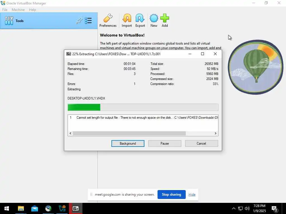
Task: Click the Elapsed time value 00:01:04
Action: point(130,64)
